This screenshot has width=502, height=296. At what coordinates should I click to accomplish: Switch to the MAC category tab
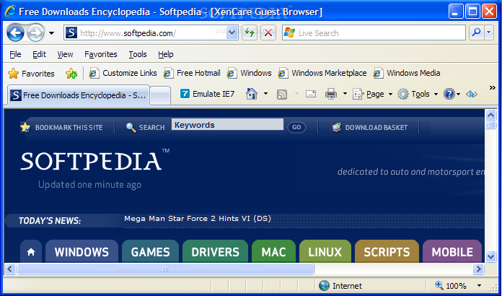pos(274,251)
